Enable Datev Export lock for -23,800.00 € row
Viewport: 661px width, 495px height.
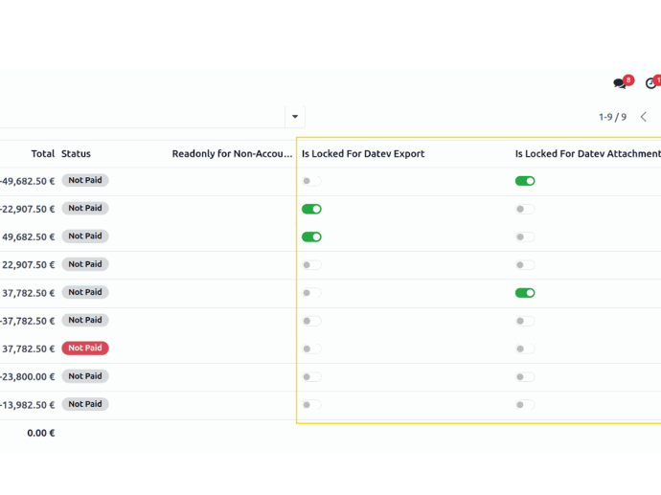(311, 376)
